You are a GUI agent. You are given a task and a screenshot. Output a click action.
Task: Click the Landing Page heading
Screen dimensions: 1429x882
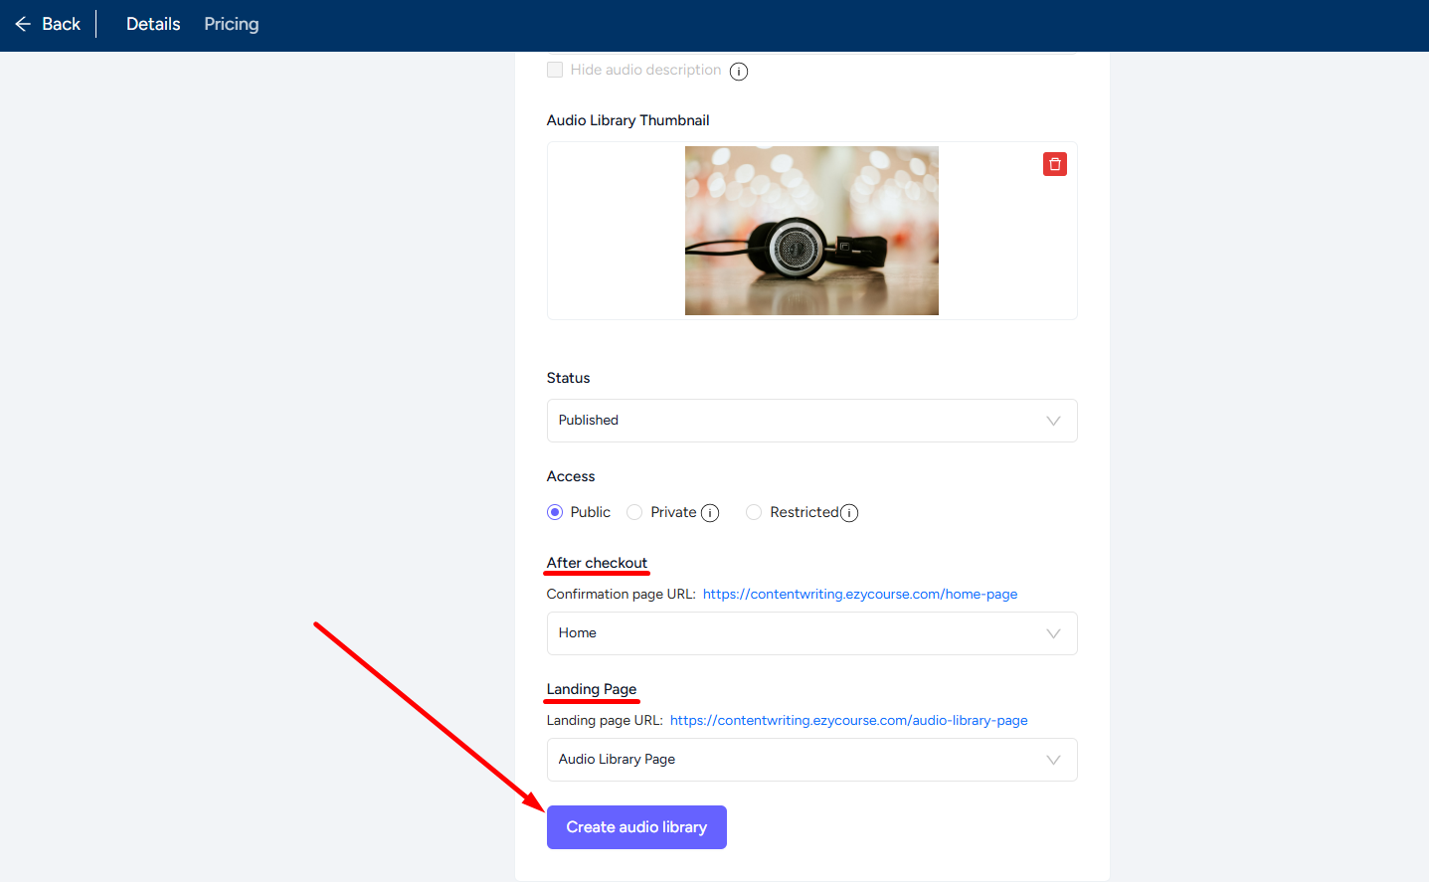pyautogui.click(x=592, y=689)
